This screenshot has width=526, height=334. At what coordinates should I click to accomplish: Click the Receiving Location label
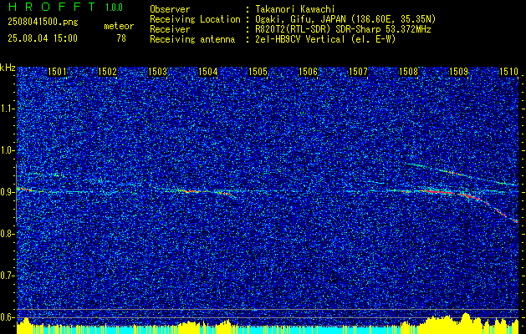(x=195, y=19)
